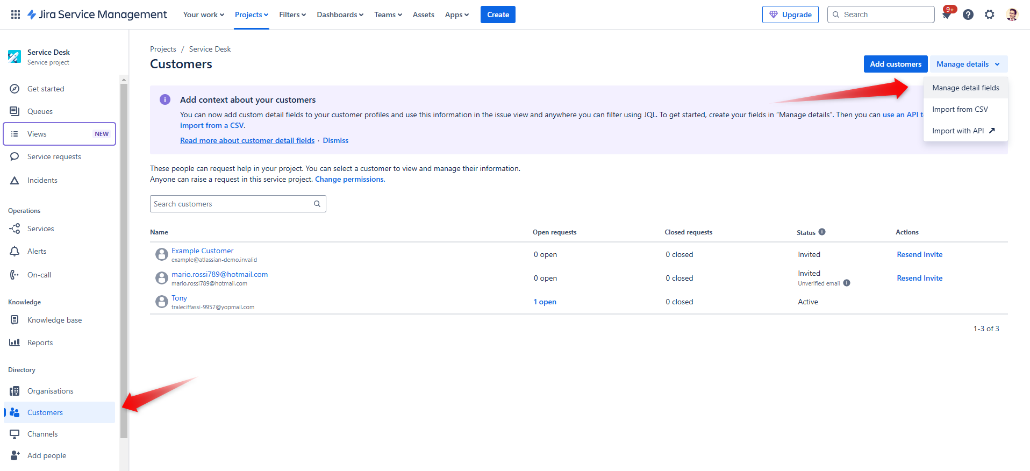Dismiss the customer context banner
This screenshot has width=1030, height=471.
[335, 140]
